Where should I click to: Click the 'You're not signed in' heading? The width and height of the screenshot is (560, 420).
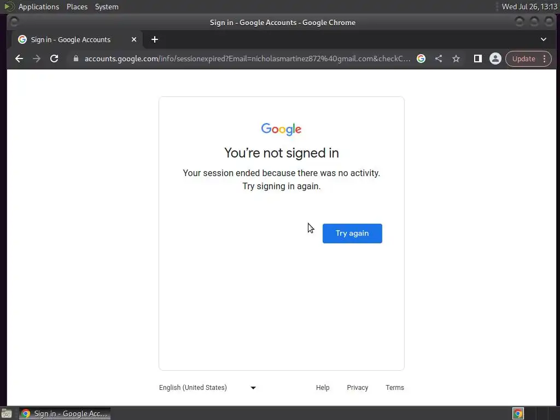coord(282,153)
